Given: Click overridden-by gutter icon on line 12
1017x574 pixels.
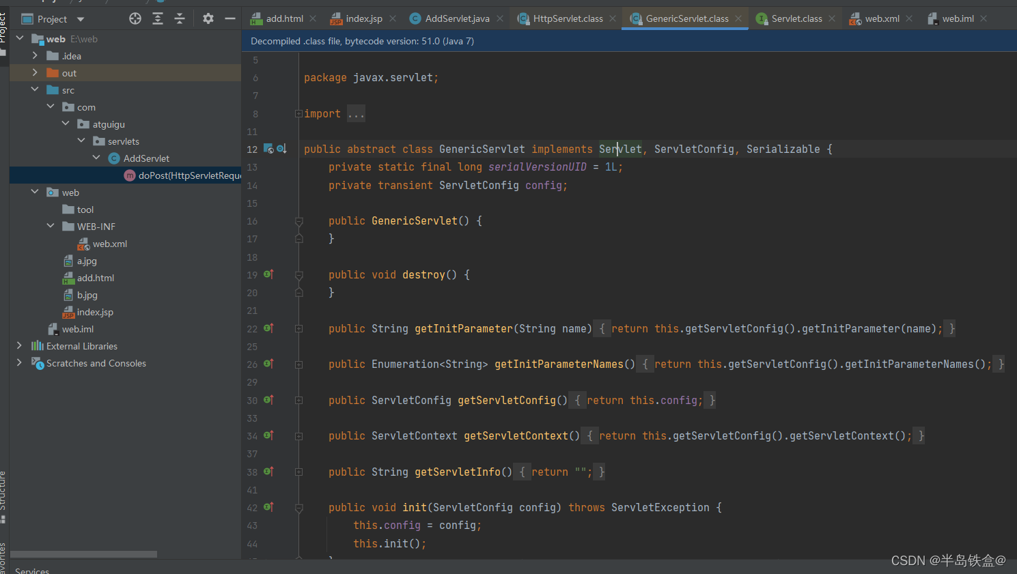Looking at the screenshot, I should 281,149.
